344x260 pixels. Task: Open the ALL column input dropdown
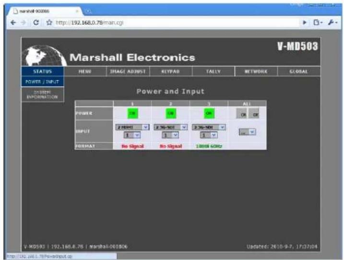tap(247, 132)
